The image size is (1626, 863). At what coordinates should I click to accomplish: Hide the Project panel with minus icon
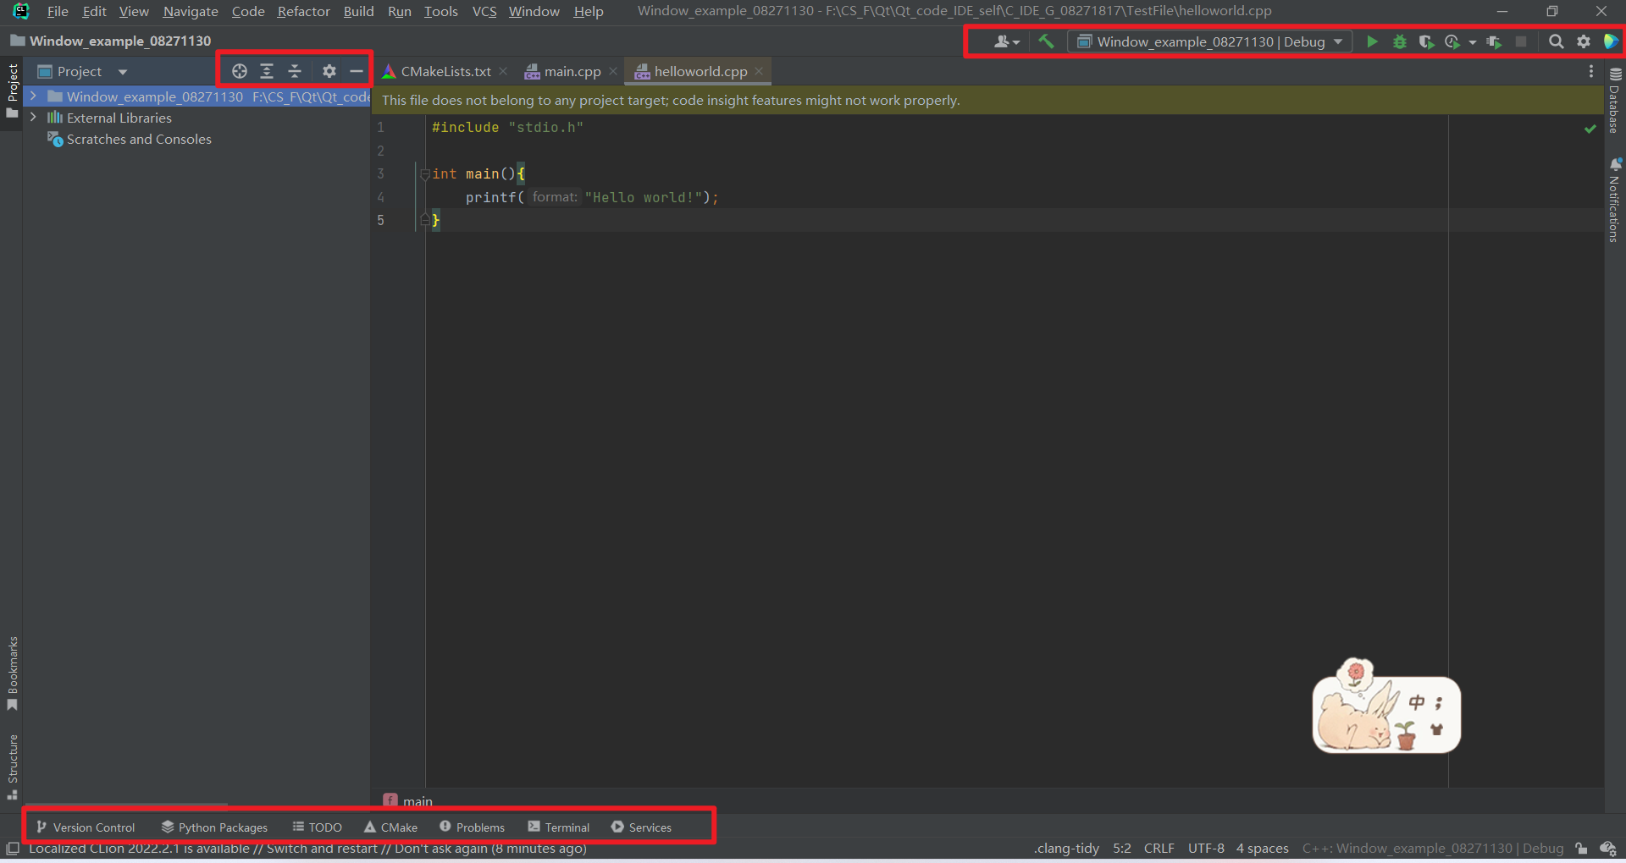click(x=357, y=71)
